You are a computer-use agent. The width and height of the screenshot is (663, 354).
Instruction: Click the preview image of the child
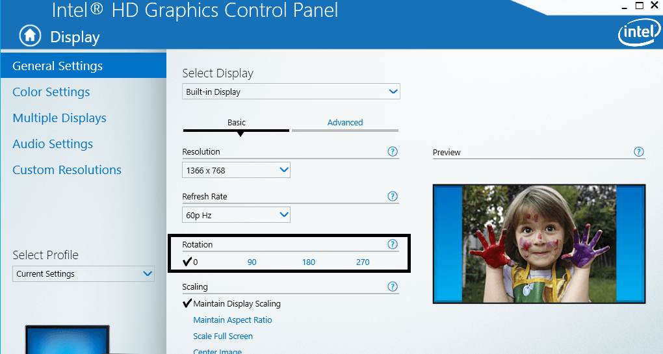539,244
